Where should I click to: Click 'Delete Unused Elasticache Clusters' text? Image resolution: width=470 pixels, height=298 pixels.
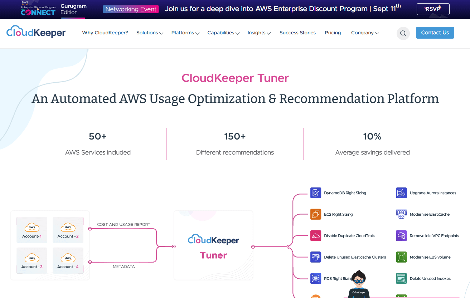click(x=355, y=257)
